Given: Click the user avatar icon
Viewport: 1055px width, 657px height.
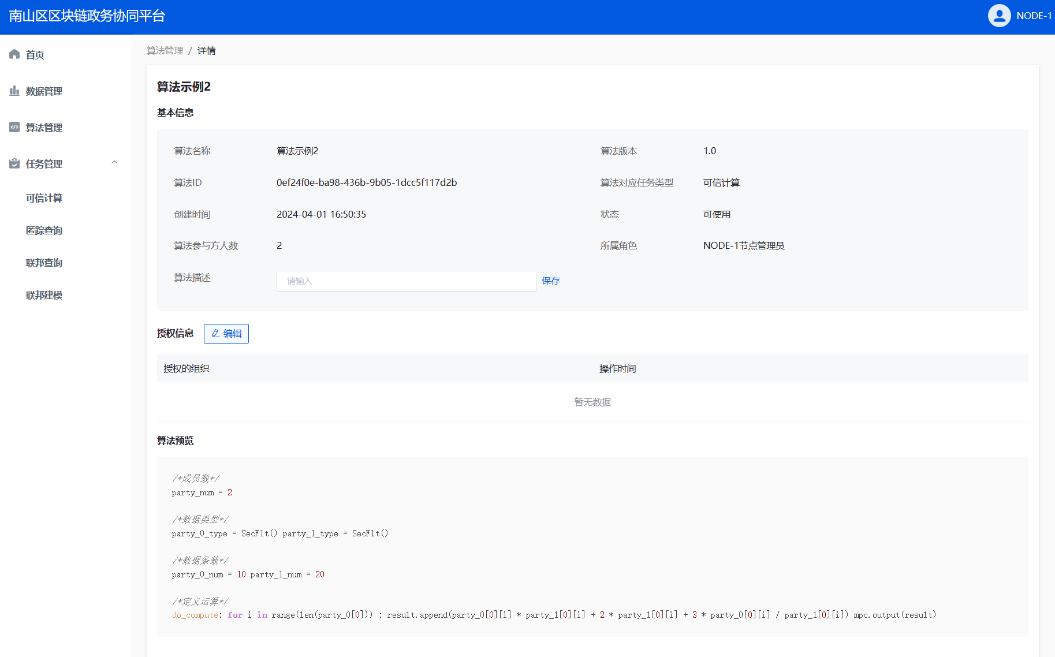Looking at the screenshot, I should pos(999,16).
